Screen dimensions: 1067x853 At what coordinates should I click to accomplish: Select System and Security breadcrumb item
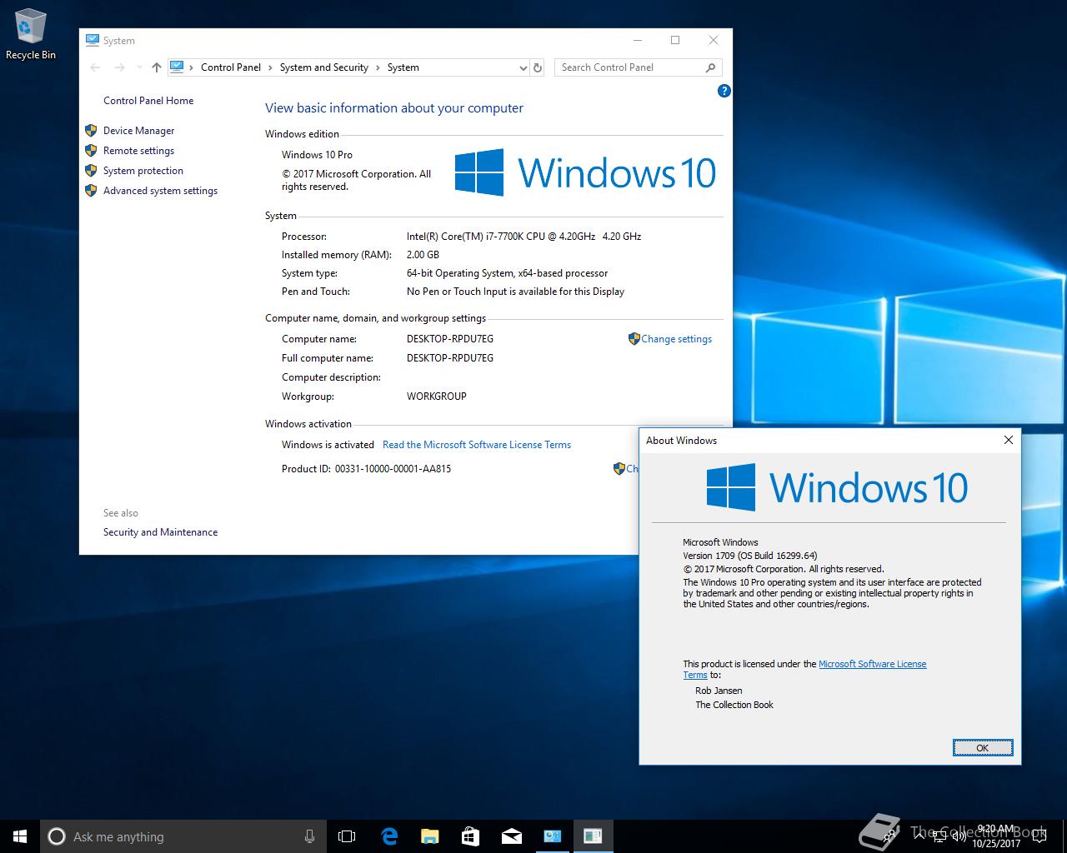(x=323, y=67)
